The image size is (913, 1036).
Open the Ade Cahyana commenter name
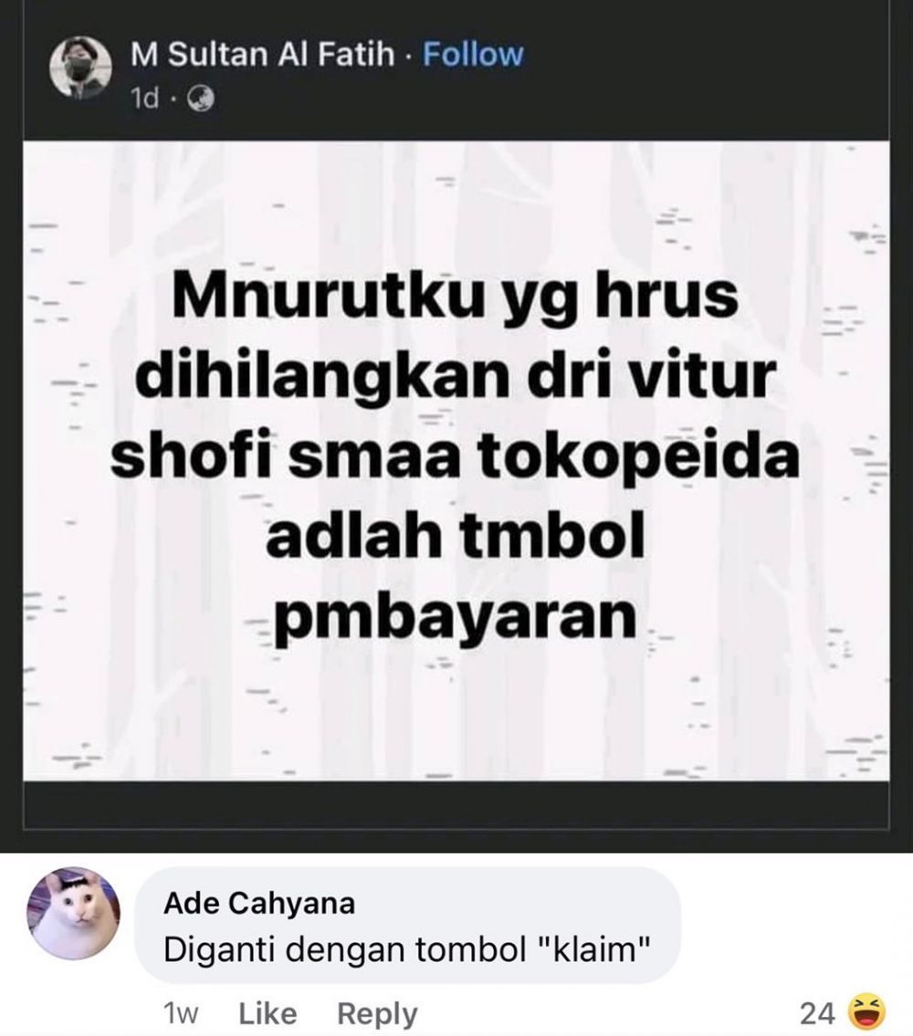[259, 904]
